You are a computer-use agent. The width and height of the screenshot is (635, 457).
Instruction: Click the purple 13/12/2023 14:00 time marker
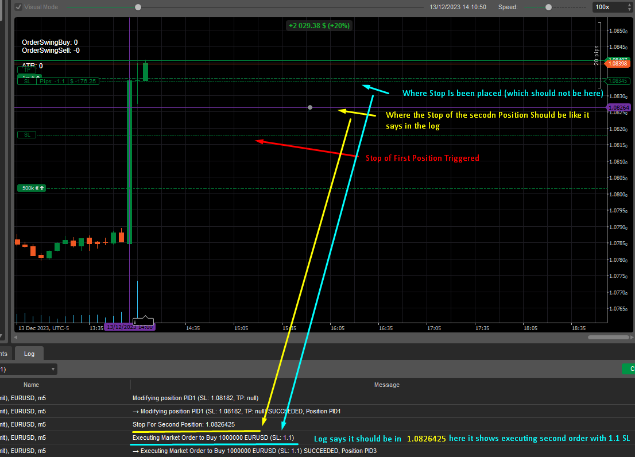click(x=129, y=327)
